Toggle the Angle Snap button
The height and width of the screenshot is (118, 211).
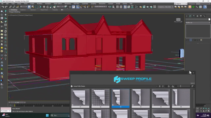click(x=81, y=7)
